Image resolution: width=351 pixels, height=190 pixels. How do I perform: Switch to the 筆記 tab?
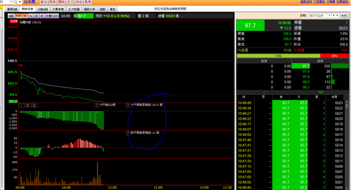tap(113, 9)
